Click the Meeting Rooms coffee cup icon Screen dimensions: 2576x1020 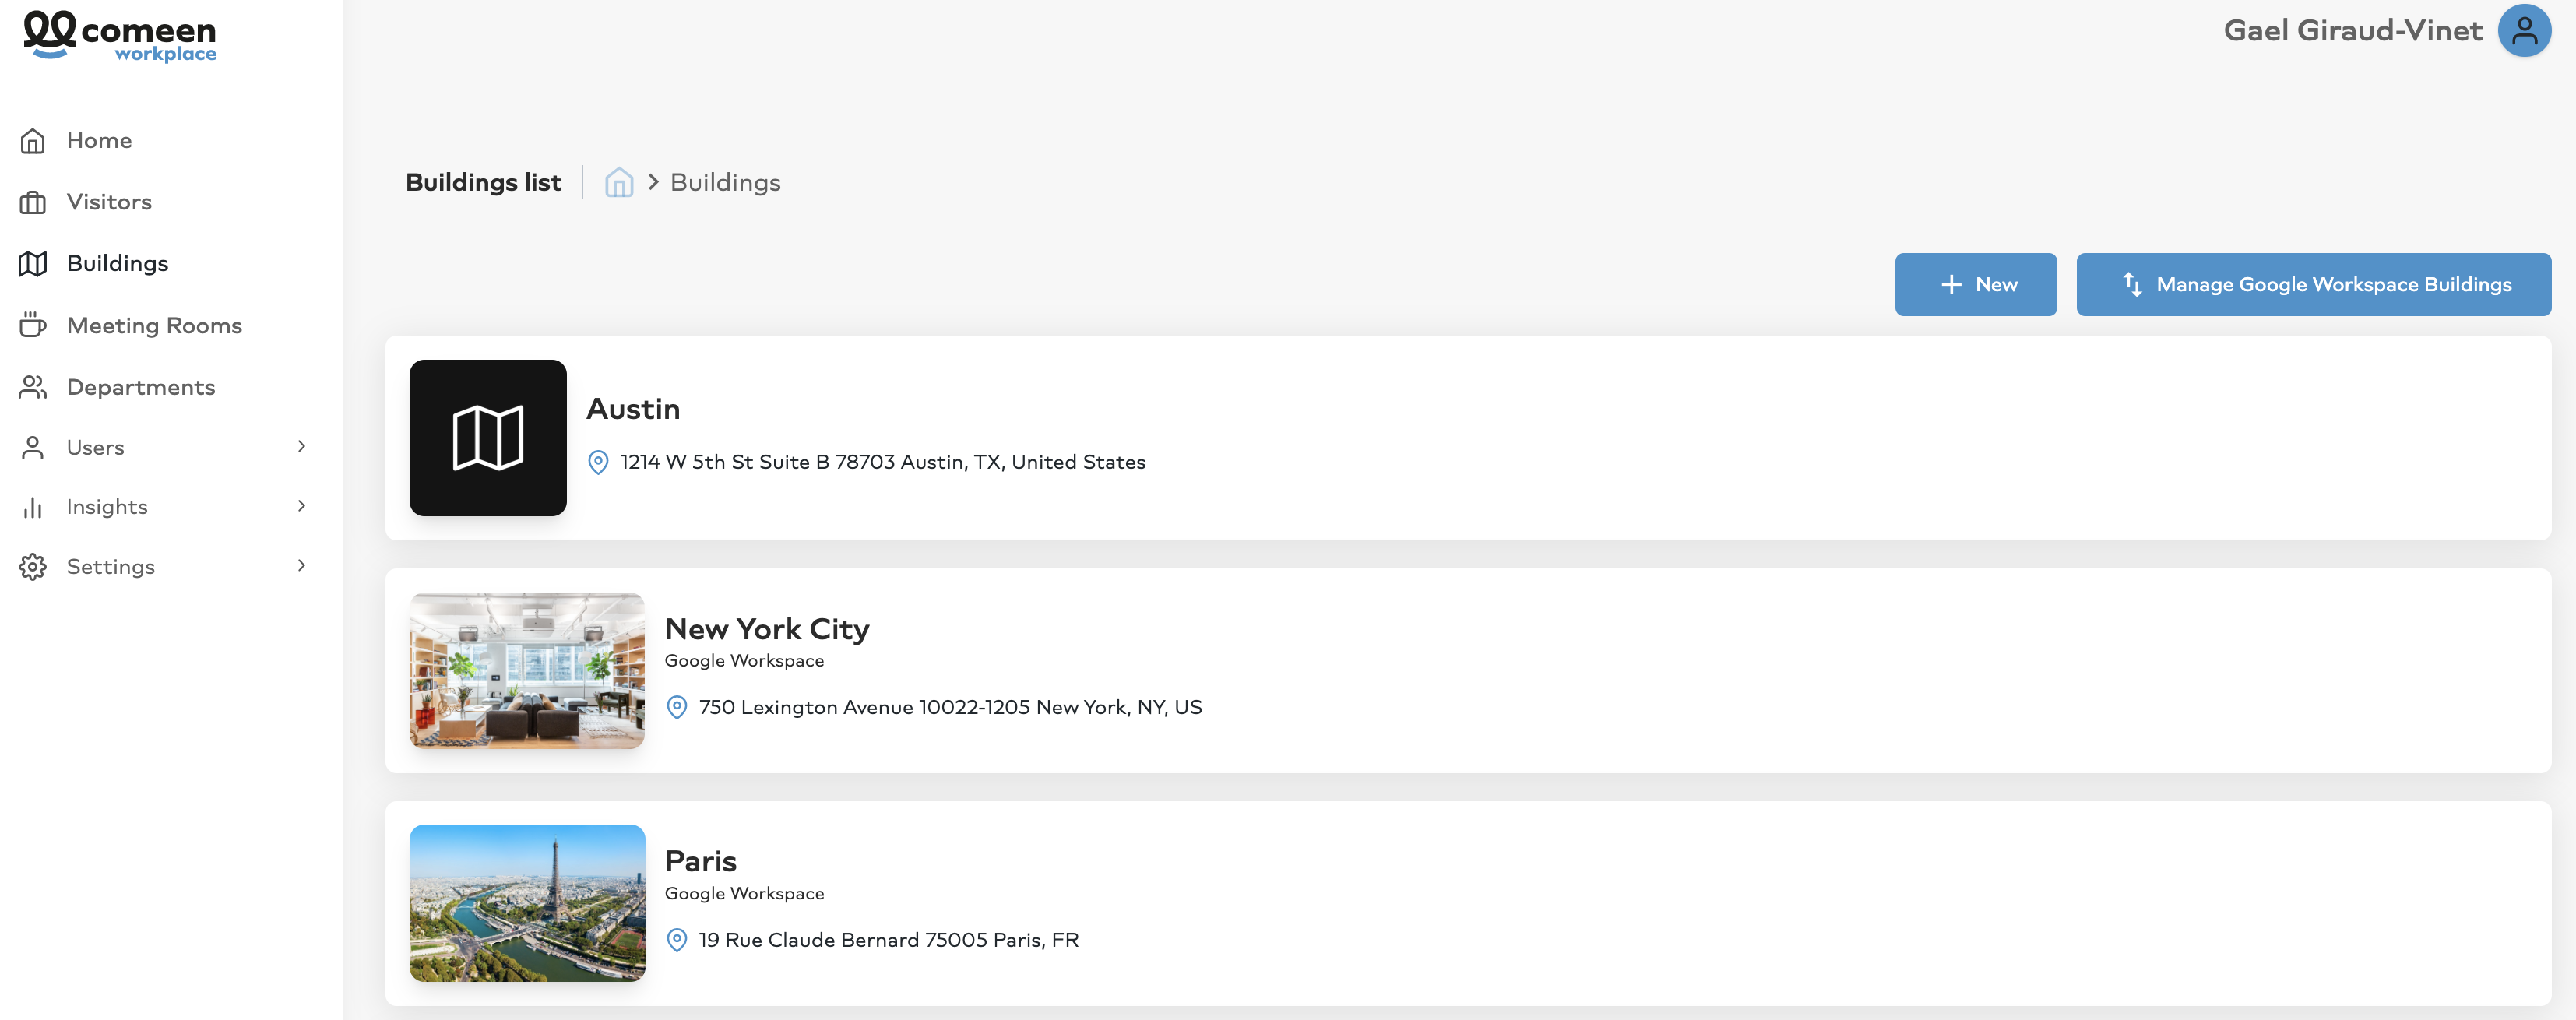pyautogui.click(x=33, y=325)
